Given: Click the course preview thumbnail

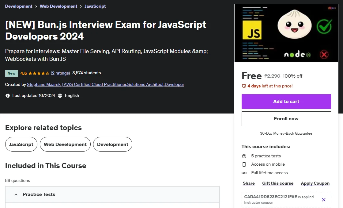Looking at the screenshot, I should 286,33.
